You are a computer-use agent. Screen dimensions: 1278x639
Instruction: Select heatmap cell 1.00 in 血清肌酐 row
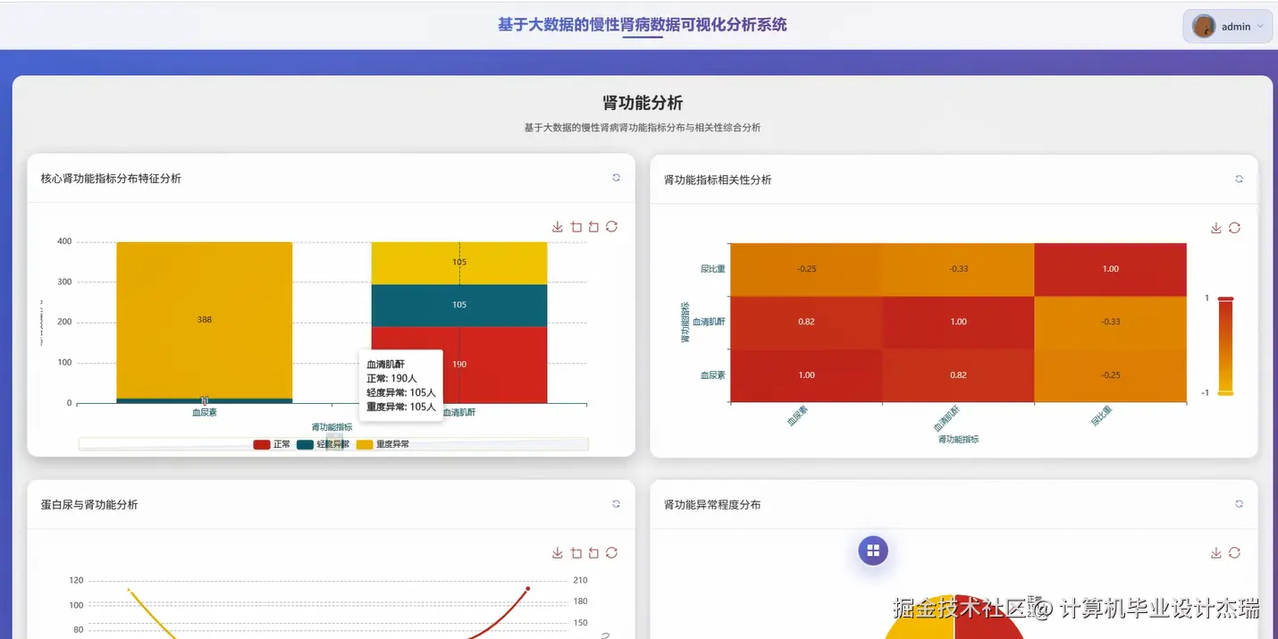click(958, 322)
